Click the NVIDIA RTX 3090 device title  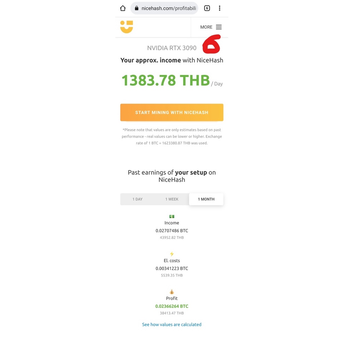point(172,48)
